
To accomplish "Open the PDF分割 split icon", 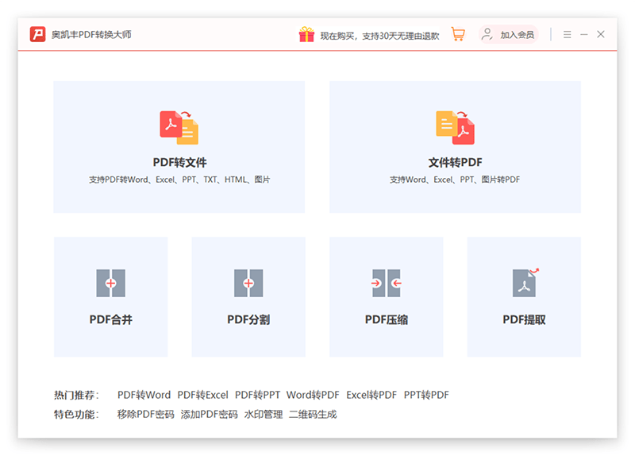I will [x=248, y=283].
